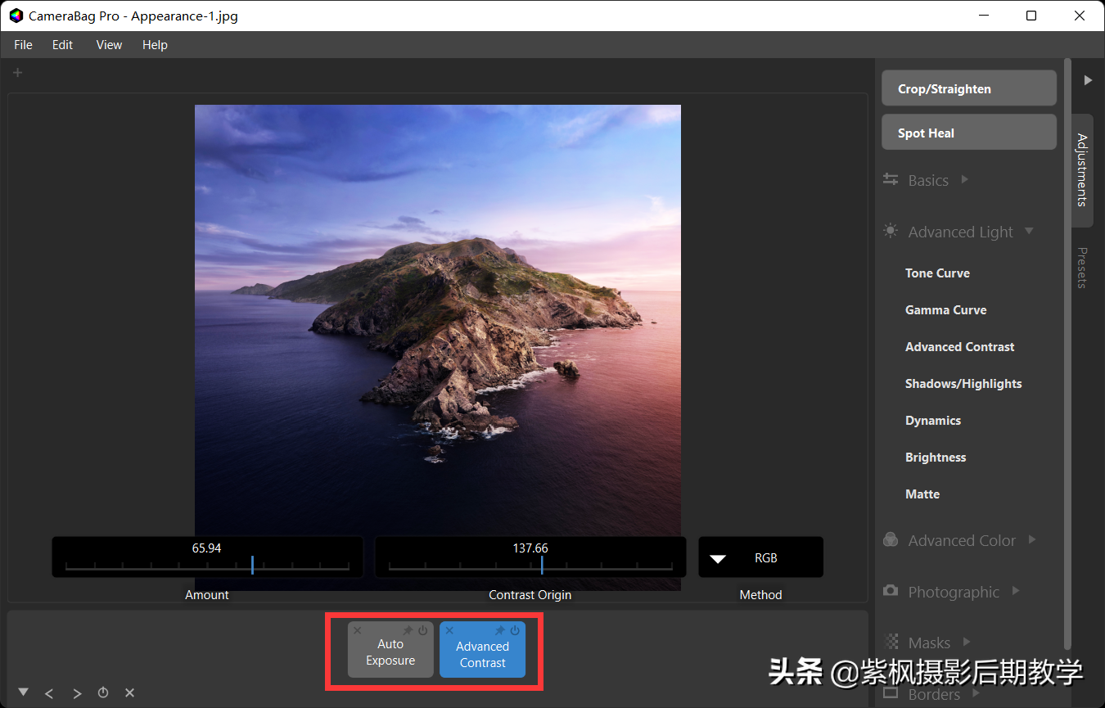The width and height of the screenshot is (1105, 708).
Task: Add a Tone Curve adjustment
Action: click(937, 273)
